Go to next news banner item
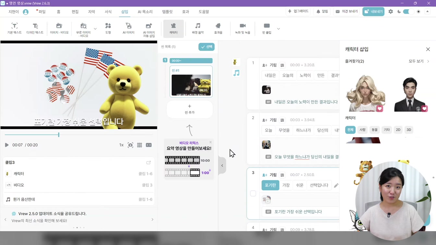Screen dimensions: 436x245 tap(152, 220)
